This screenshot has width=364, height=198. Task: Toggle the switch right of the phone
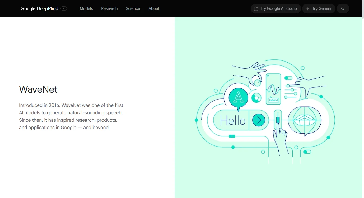pos(288,78)
